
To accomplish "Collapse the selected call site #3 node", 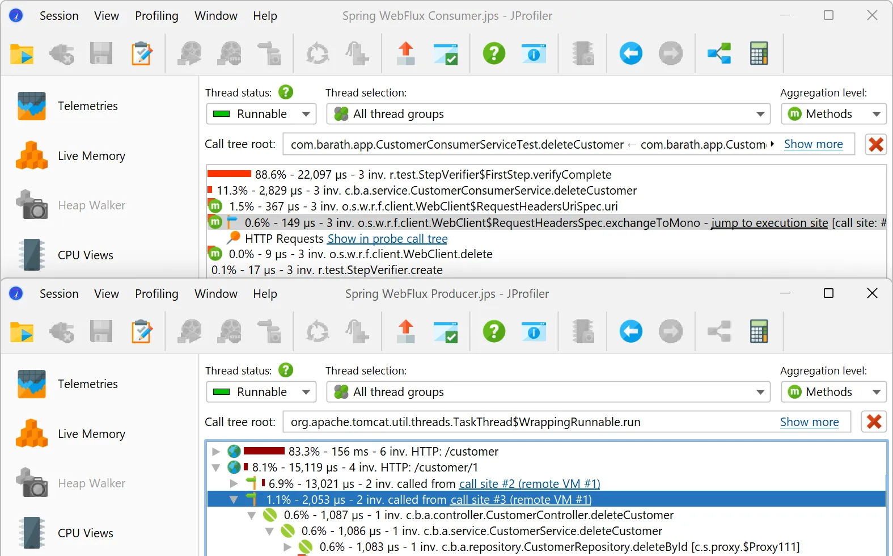I will (x=234, y=499).
